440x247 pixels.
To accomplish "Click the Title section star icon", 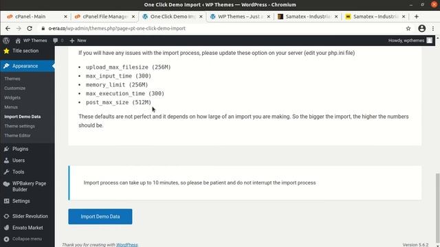I will click(6, 51).
